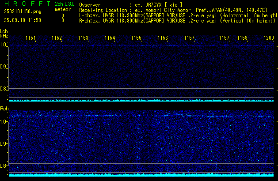Click the 1151 time marker
This screenshot has height=181, width=278.
click(x=30, y=38)
